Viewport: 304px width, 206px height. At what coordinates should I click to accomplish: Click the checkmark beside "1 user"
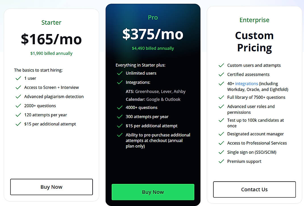[x=18, y=78]
